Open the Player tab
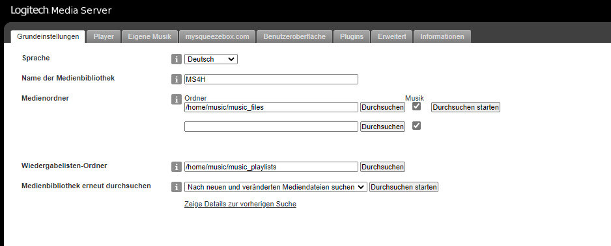The width and height of the screenshot is (611, 246). (x=104, y=36)
